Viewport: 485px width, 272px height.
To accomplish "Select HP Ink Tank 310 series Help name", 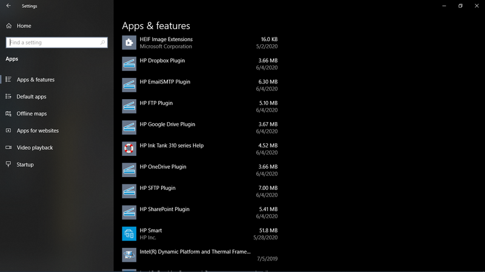I will 172,146.
